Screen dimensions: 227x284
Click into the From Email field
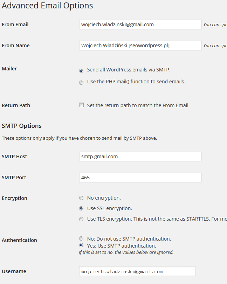pos(140,25)
